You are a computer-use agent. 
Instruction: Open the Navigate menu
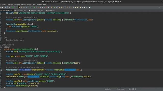[17, 5]
